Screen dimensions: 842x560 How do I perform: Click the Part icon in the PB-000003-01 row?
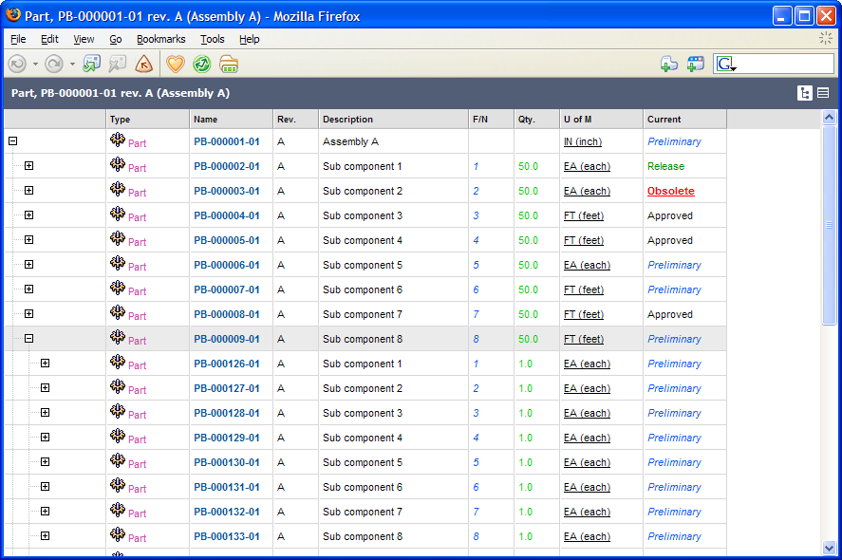coord(118,190)
